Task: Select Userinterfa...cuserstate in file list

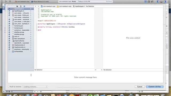Action: point(21,43)
